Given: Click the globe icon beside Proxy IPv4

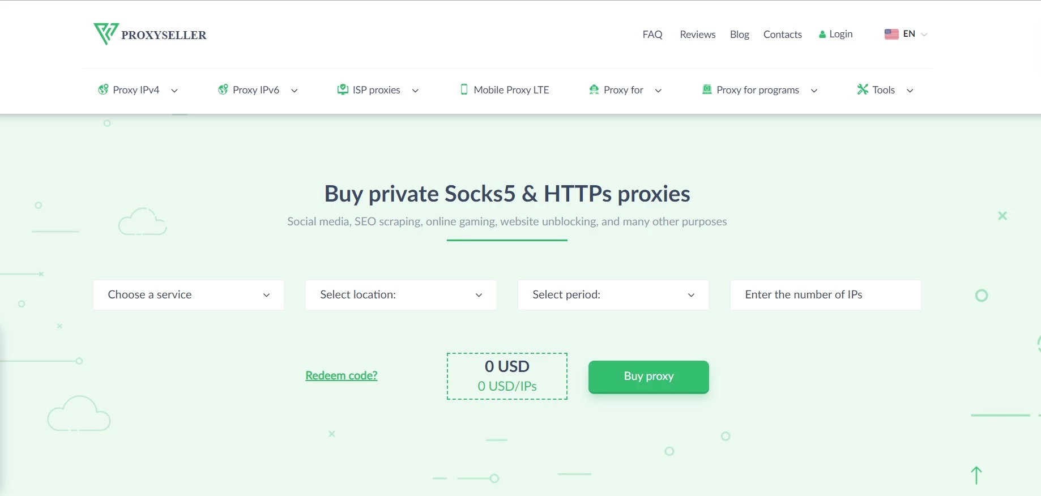Looking at the screenshot, I should point(103,89).
